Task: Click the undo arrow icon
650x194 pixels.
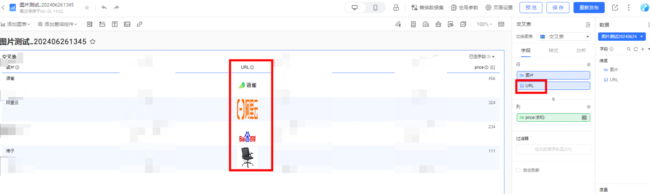Action: tap(104, 8)
